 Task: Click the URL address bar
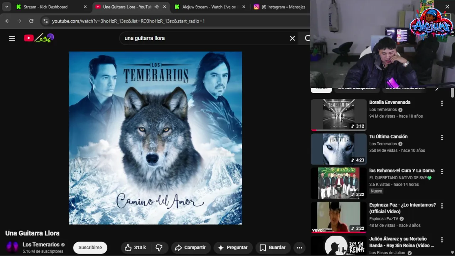pos(174,21)
